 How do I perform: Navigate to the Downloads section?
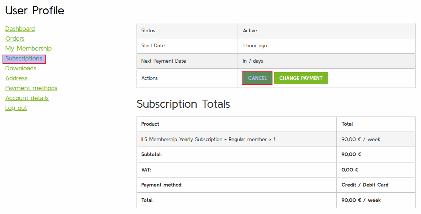pyautogui.click(x=21, y=68)
